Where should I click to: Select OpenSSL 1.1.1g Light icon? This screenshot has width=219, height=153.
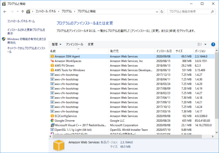(52, 130)
